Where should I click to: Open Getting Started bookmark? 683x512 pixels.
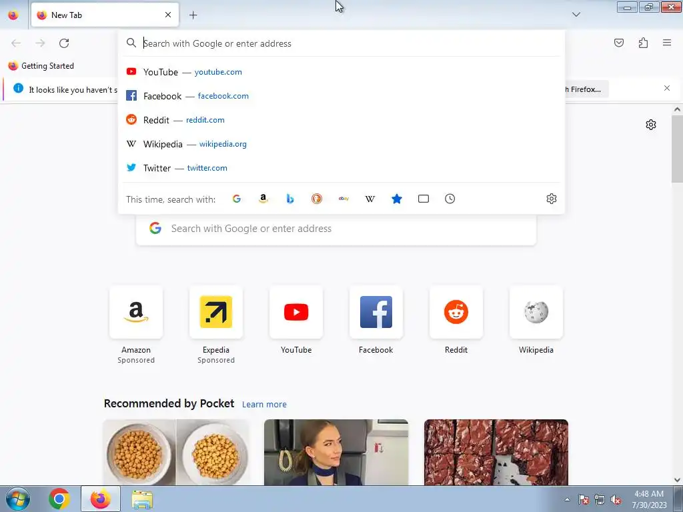tap(41, 66)
